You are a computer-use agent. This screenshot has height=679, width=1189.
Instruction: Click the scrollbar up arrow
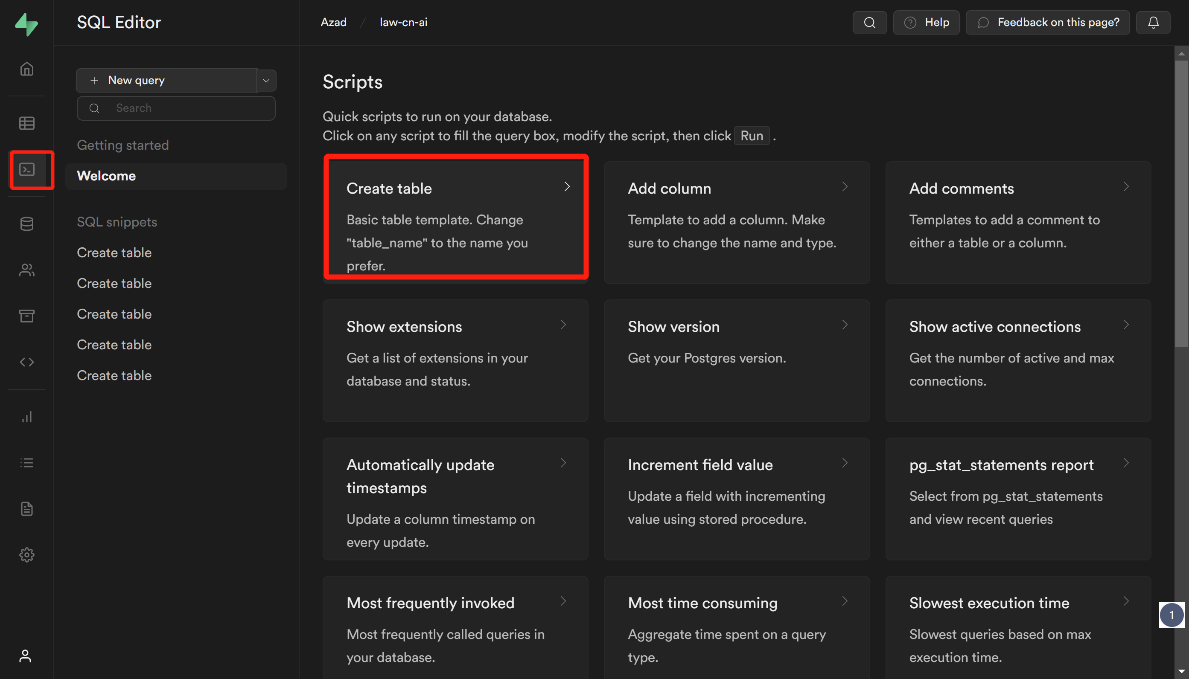pos(1182,53)
